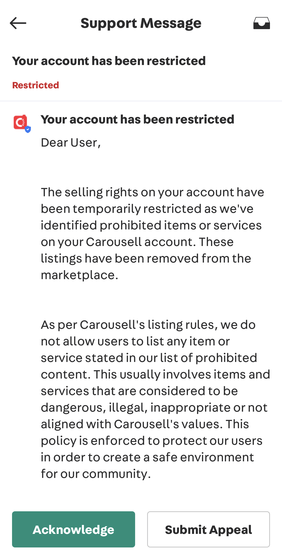
Task: Tap the paragraph about selling rights restricted
Action: click(152, 233)
